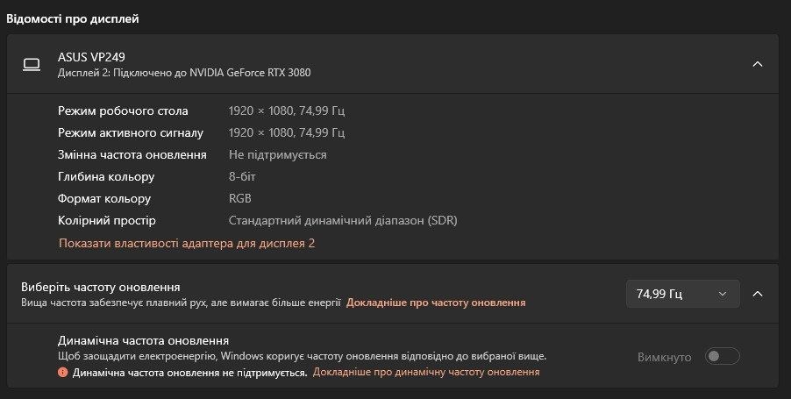This screenshot has height=399, width=791.
Task: Open the 'Докладніше про частоту оновлення' link
Action: [436, 303]
